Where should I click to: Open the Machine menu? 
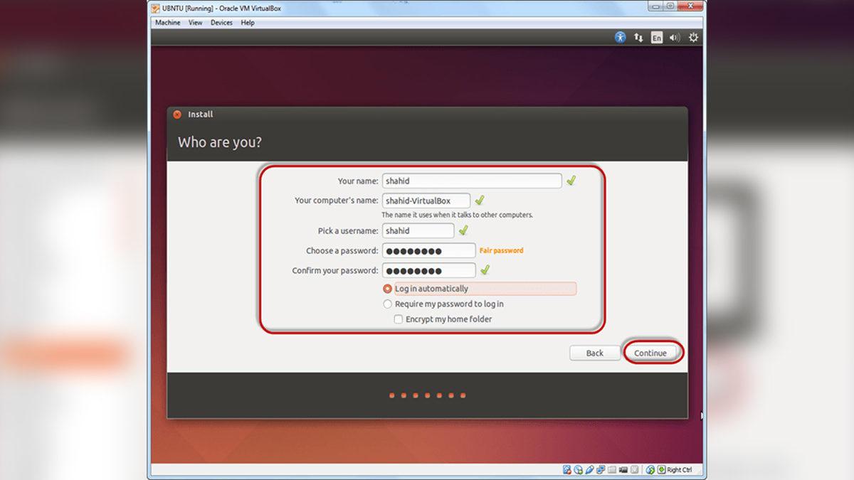(x=167, y=22)
